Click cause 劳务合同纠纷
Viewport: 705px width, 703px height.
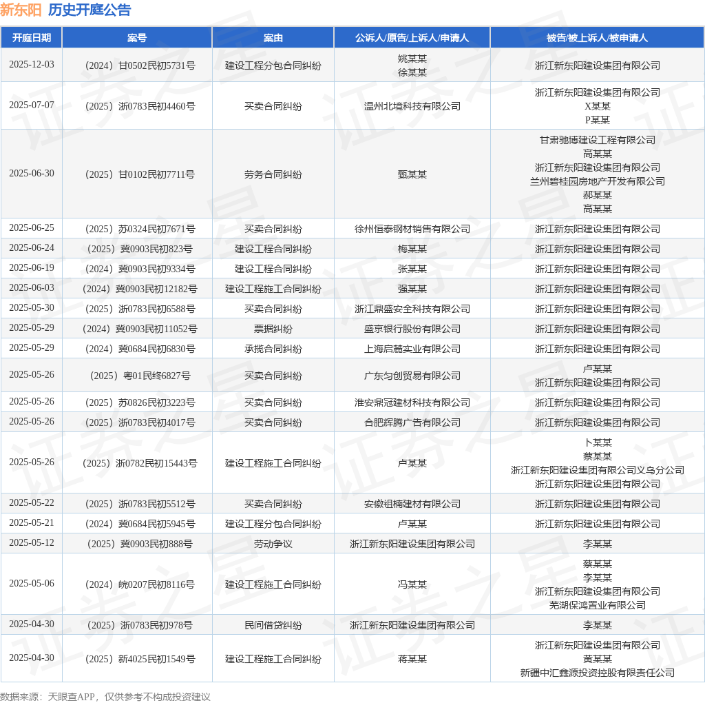273,174
